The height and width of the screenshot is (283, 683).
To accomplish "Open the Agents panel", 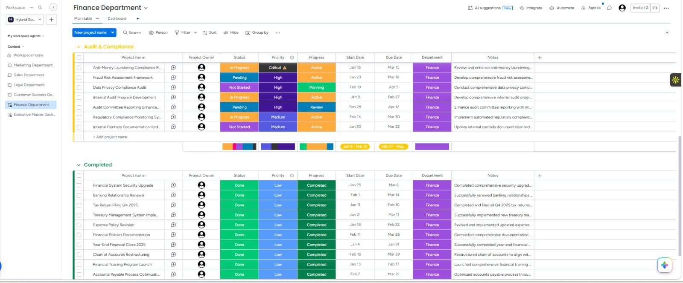I will click(x=591, y=8).
